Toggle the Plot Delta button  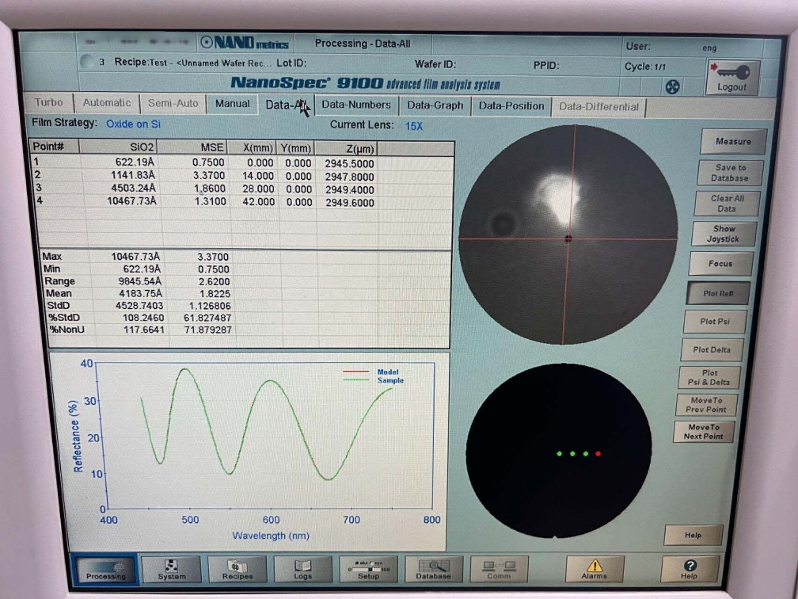pos(711,350)
